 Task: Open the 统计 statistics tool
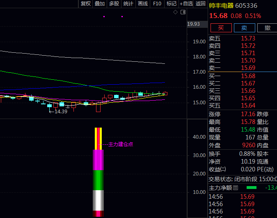pos(128,4)
